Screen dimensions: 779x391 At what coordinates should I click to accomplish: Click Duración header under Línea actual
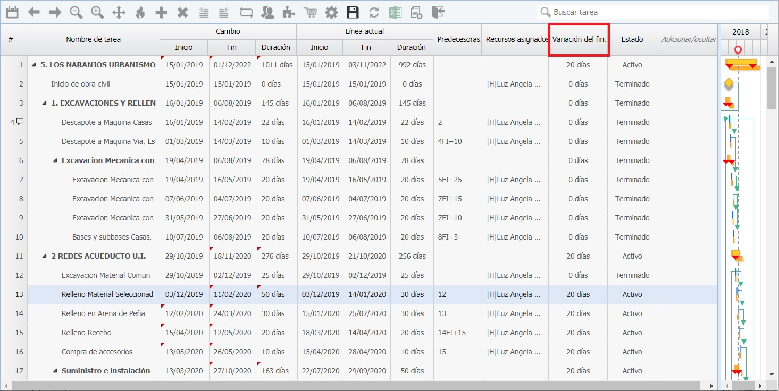tap(412, 47)
